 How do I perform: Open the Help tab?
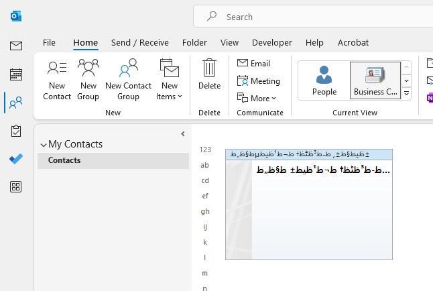[x=314, y=42]
